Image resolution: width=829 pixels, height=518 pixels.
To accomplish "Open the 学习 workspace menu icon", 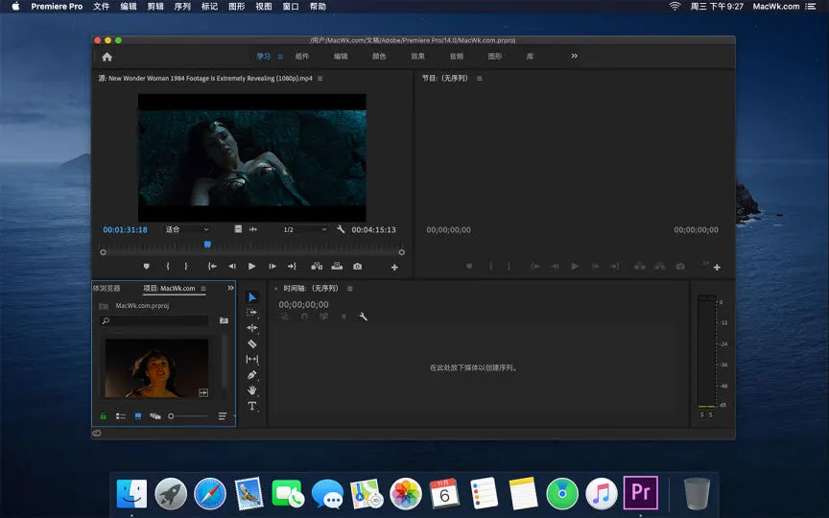I will coord(280,57).
